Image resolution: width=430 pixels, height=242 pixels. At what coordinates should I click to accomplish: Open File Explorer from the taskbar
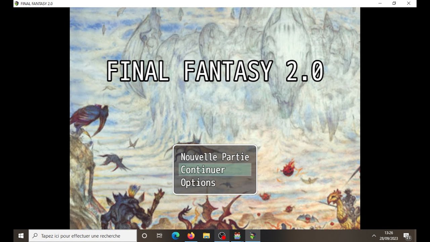(x=206, y=236)
